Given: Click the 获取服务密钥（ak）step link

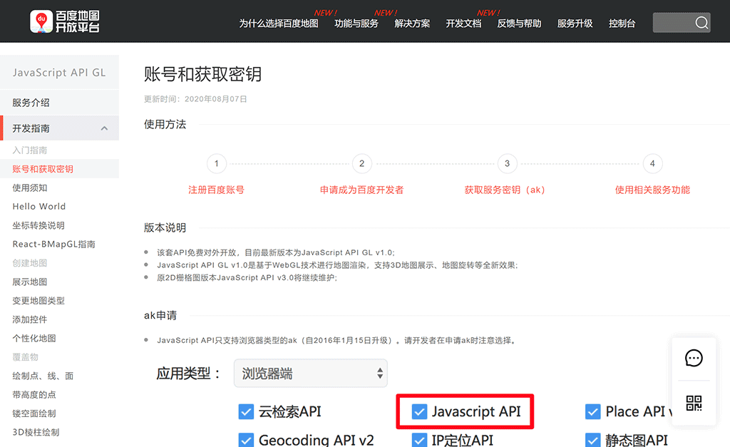Looking at the screenshot, I should (507, 190).
